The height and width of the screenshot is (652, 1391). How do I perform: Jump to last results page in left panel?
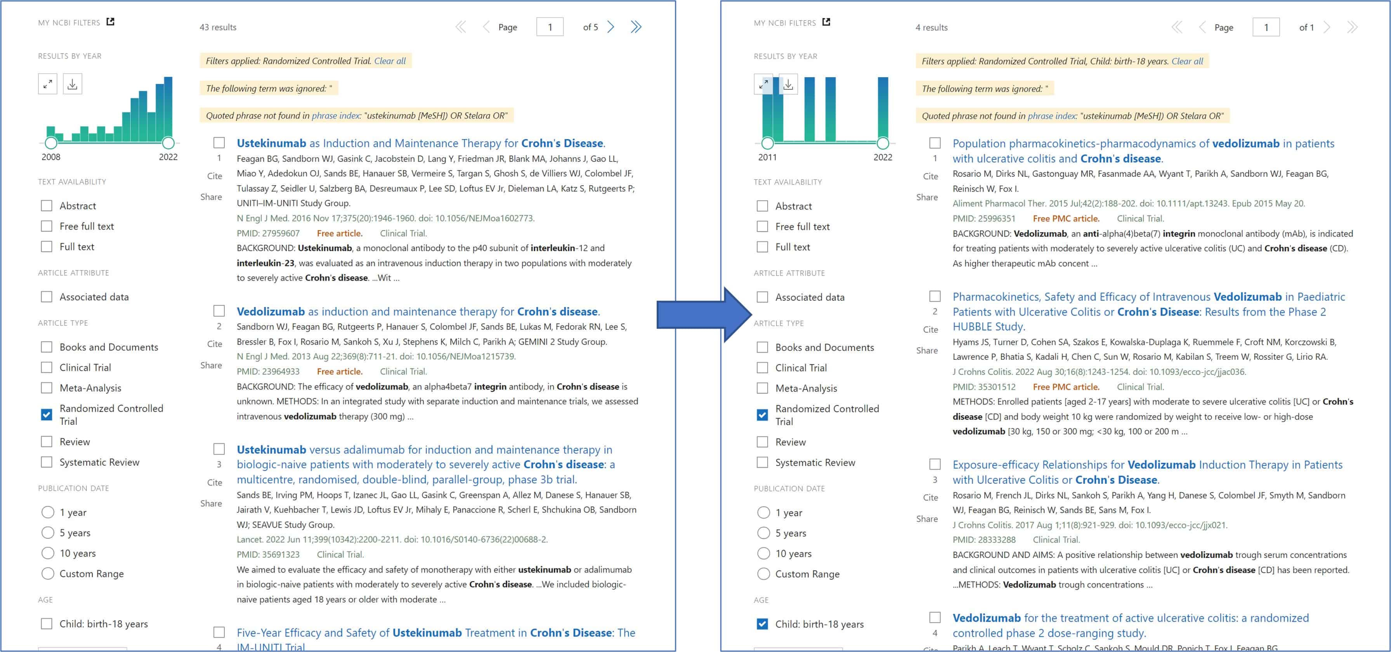[x=636, y=27]
